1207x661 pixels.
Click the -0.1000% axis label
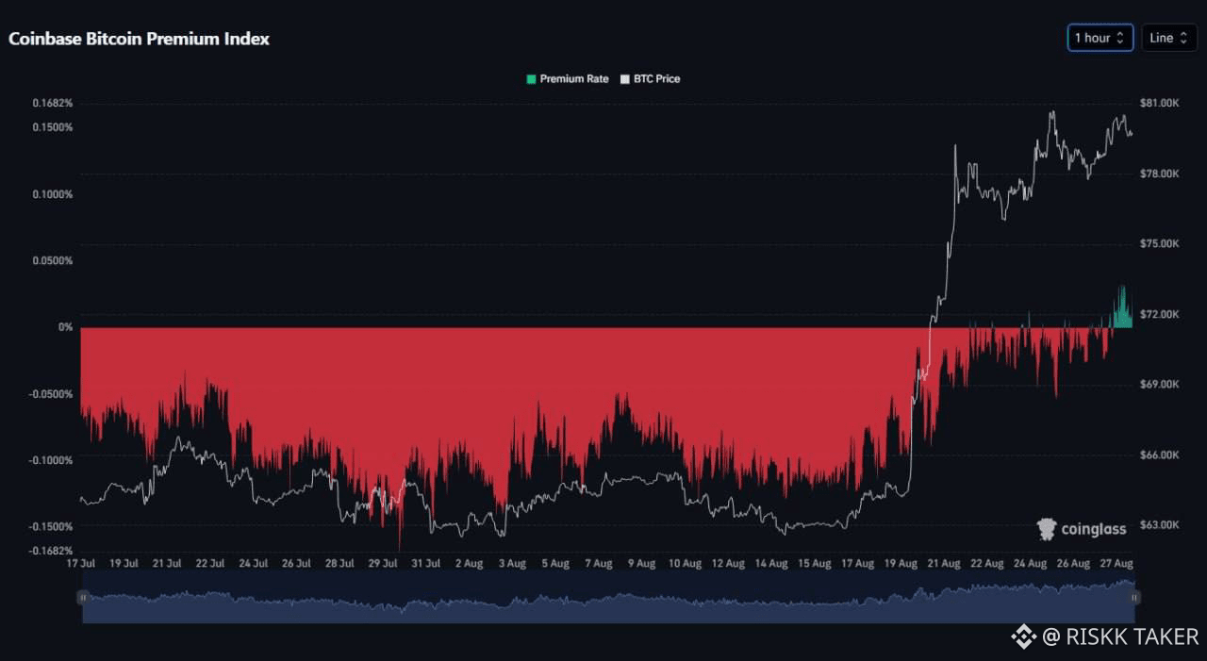pos(50,460)
